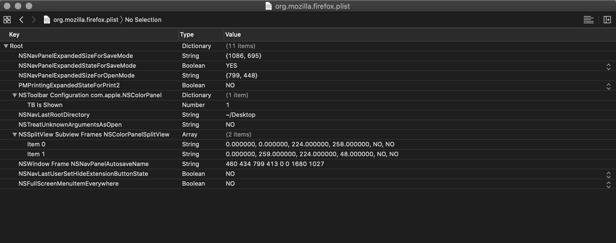The width and height of the screenshot is (616, 243).
Task: Select the NSNavPanelExpandedStateForSaveMode key
Action: click(x=77, y=66)
